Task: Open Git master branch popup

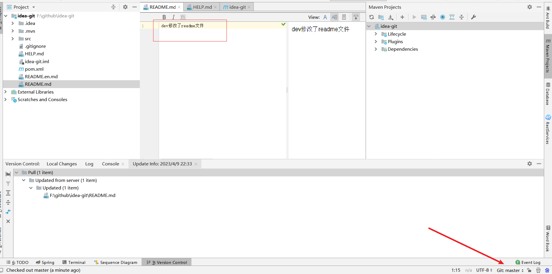Action: 510,270
